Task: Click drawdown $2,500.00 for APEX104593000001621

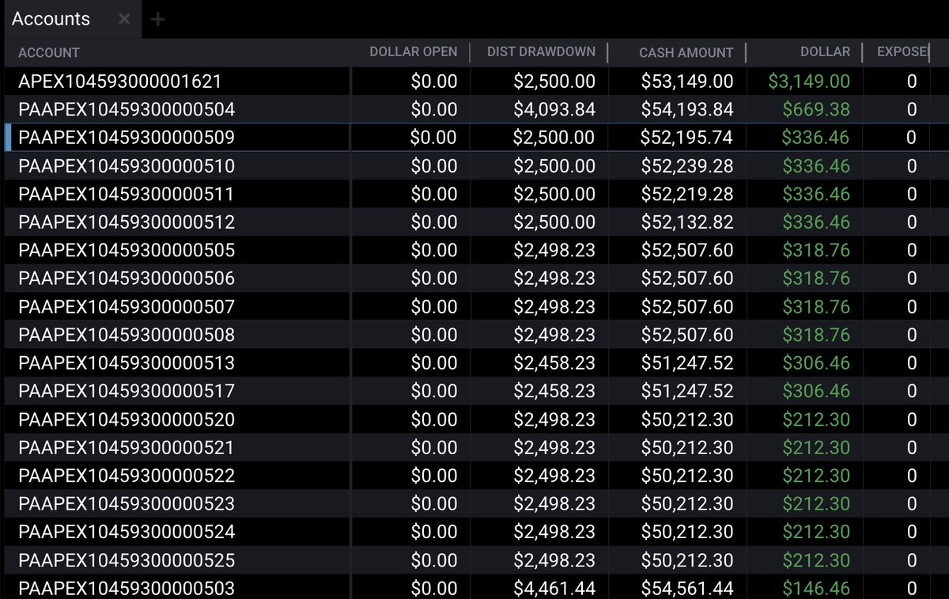Action: coord(554,82)
